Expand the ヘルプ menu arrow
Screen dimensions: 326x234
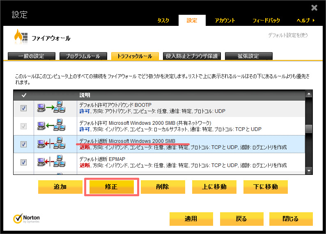click(314, 21)
